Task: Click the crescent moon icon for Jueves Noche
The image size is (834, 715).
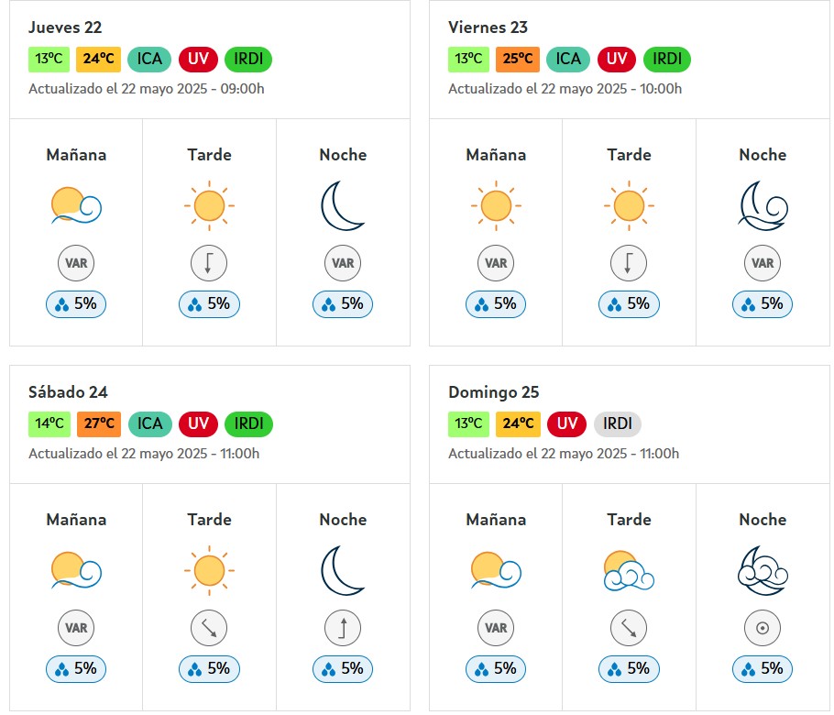Action: (343, 205)
